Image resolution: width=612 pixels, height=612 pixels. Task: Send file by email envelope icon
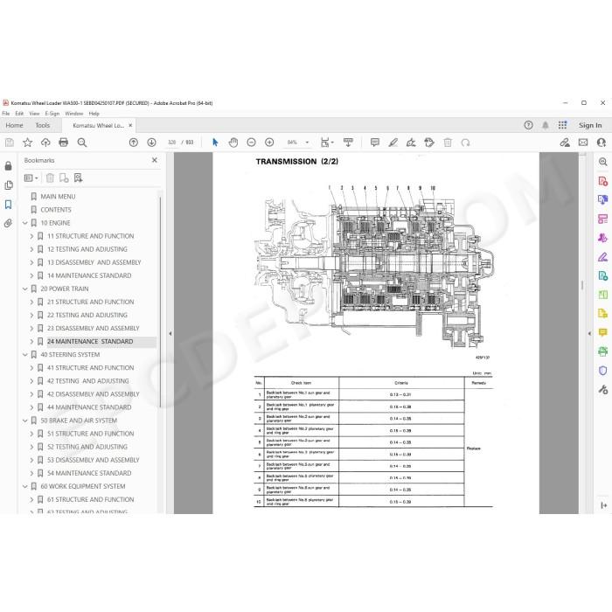click(x=583, y=143)
